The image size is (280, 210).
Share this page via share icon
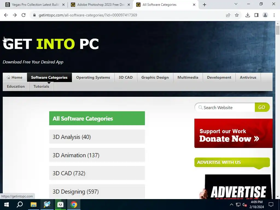click(228, 15)
